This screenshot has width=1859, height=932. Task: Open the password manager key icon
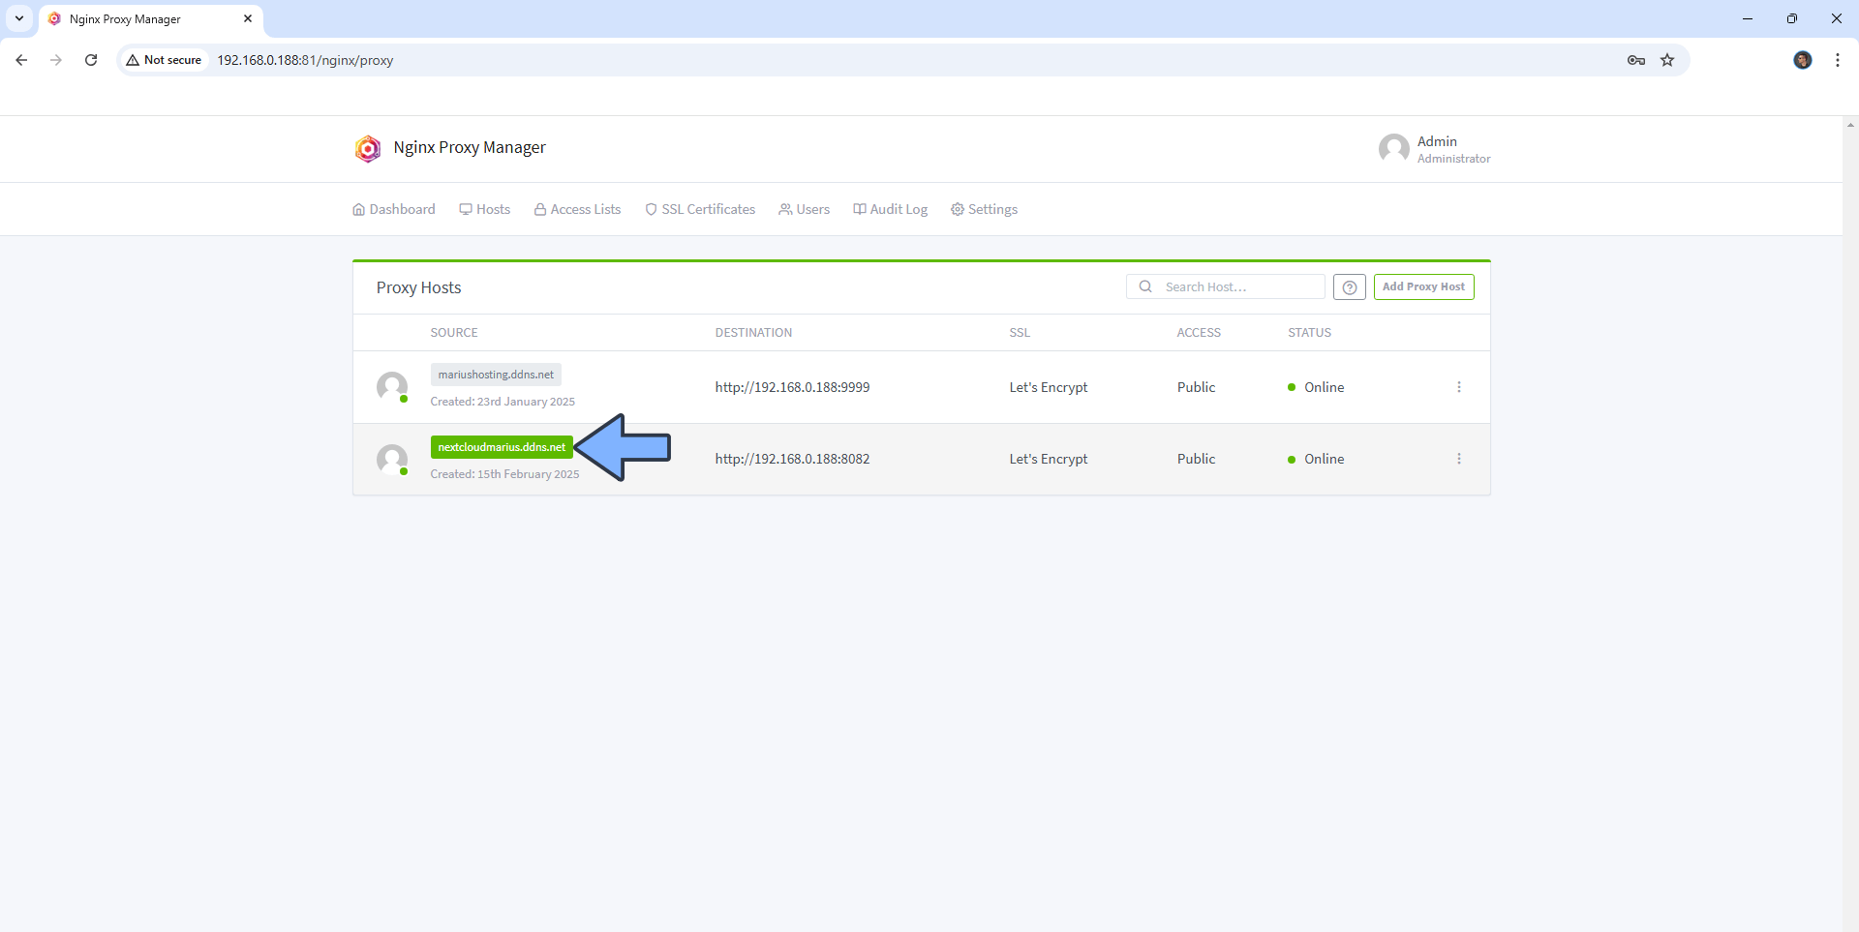[1636, 60]
